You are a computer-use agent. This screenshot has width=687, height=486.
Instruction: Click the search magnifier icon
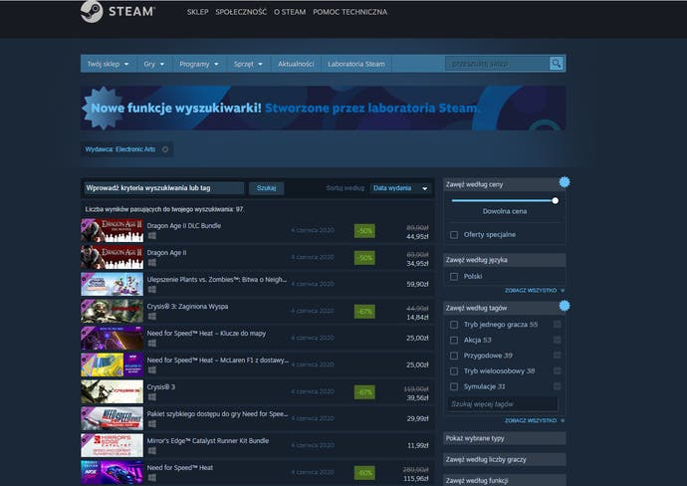pyautogui.click(x=556, y=64)
